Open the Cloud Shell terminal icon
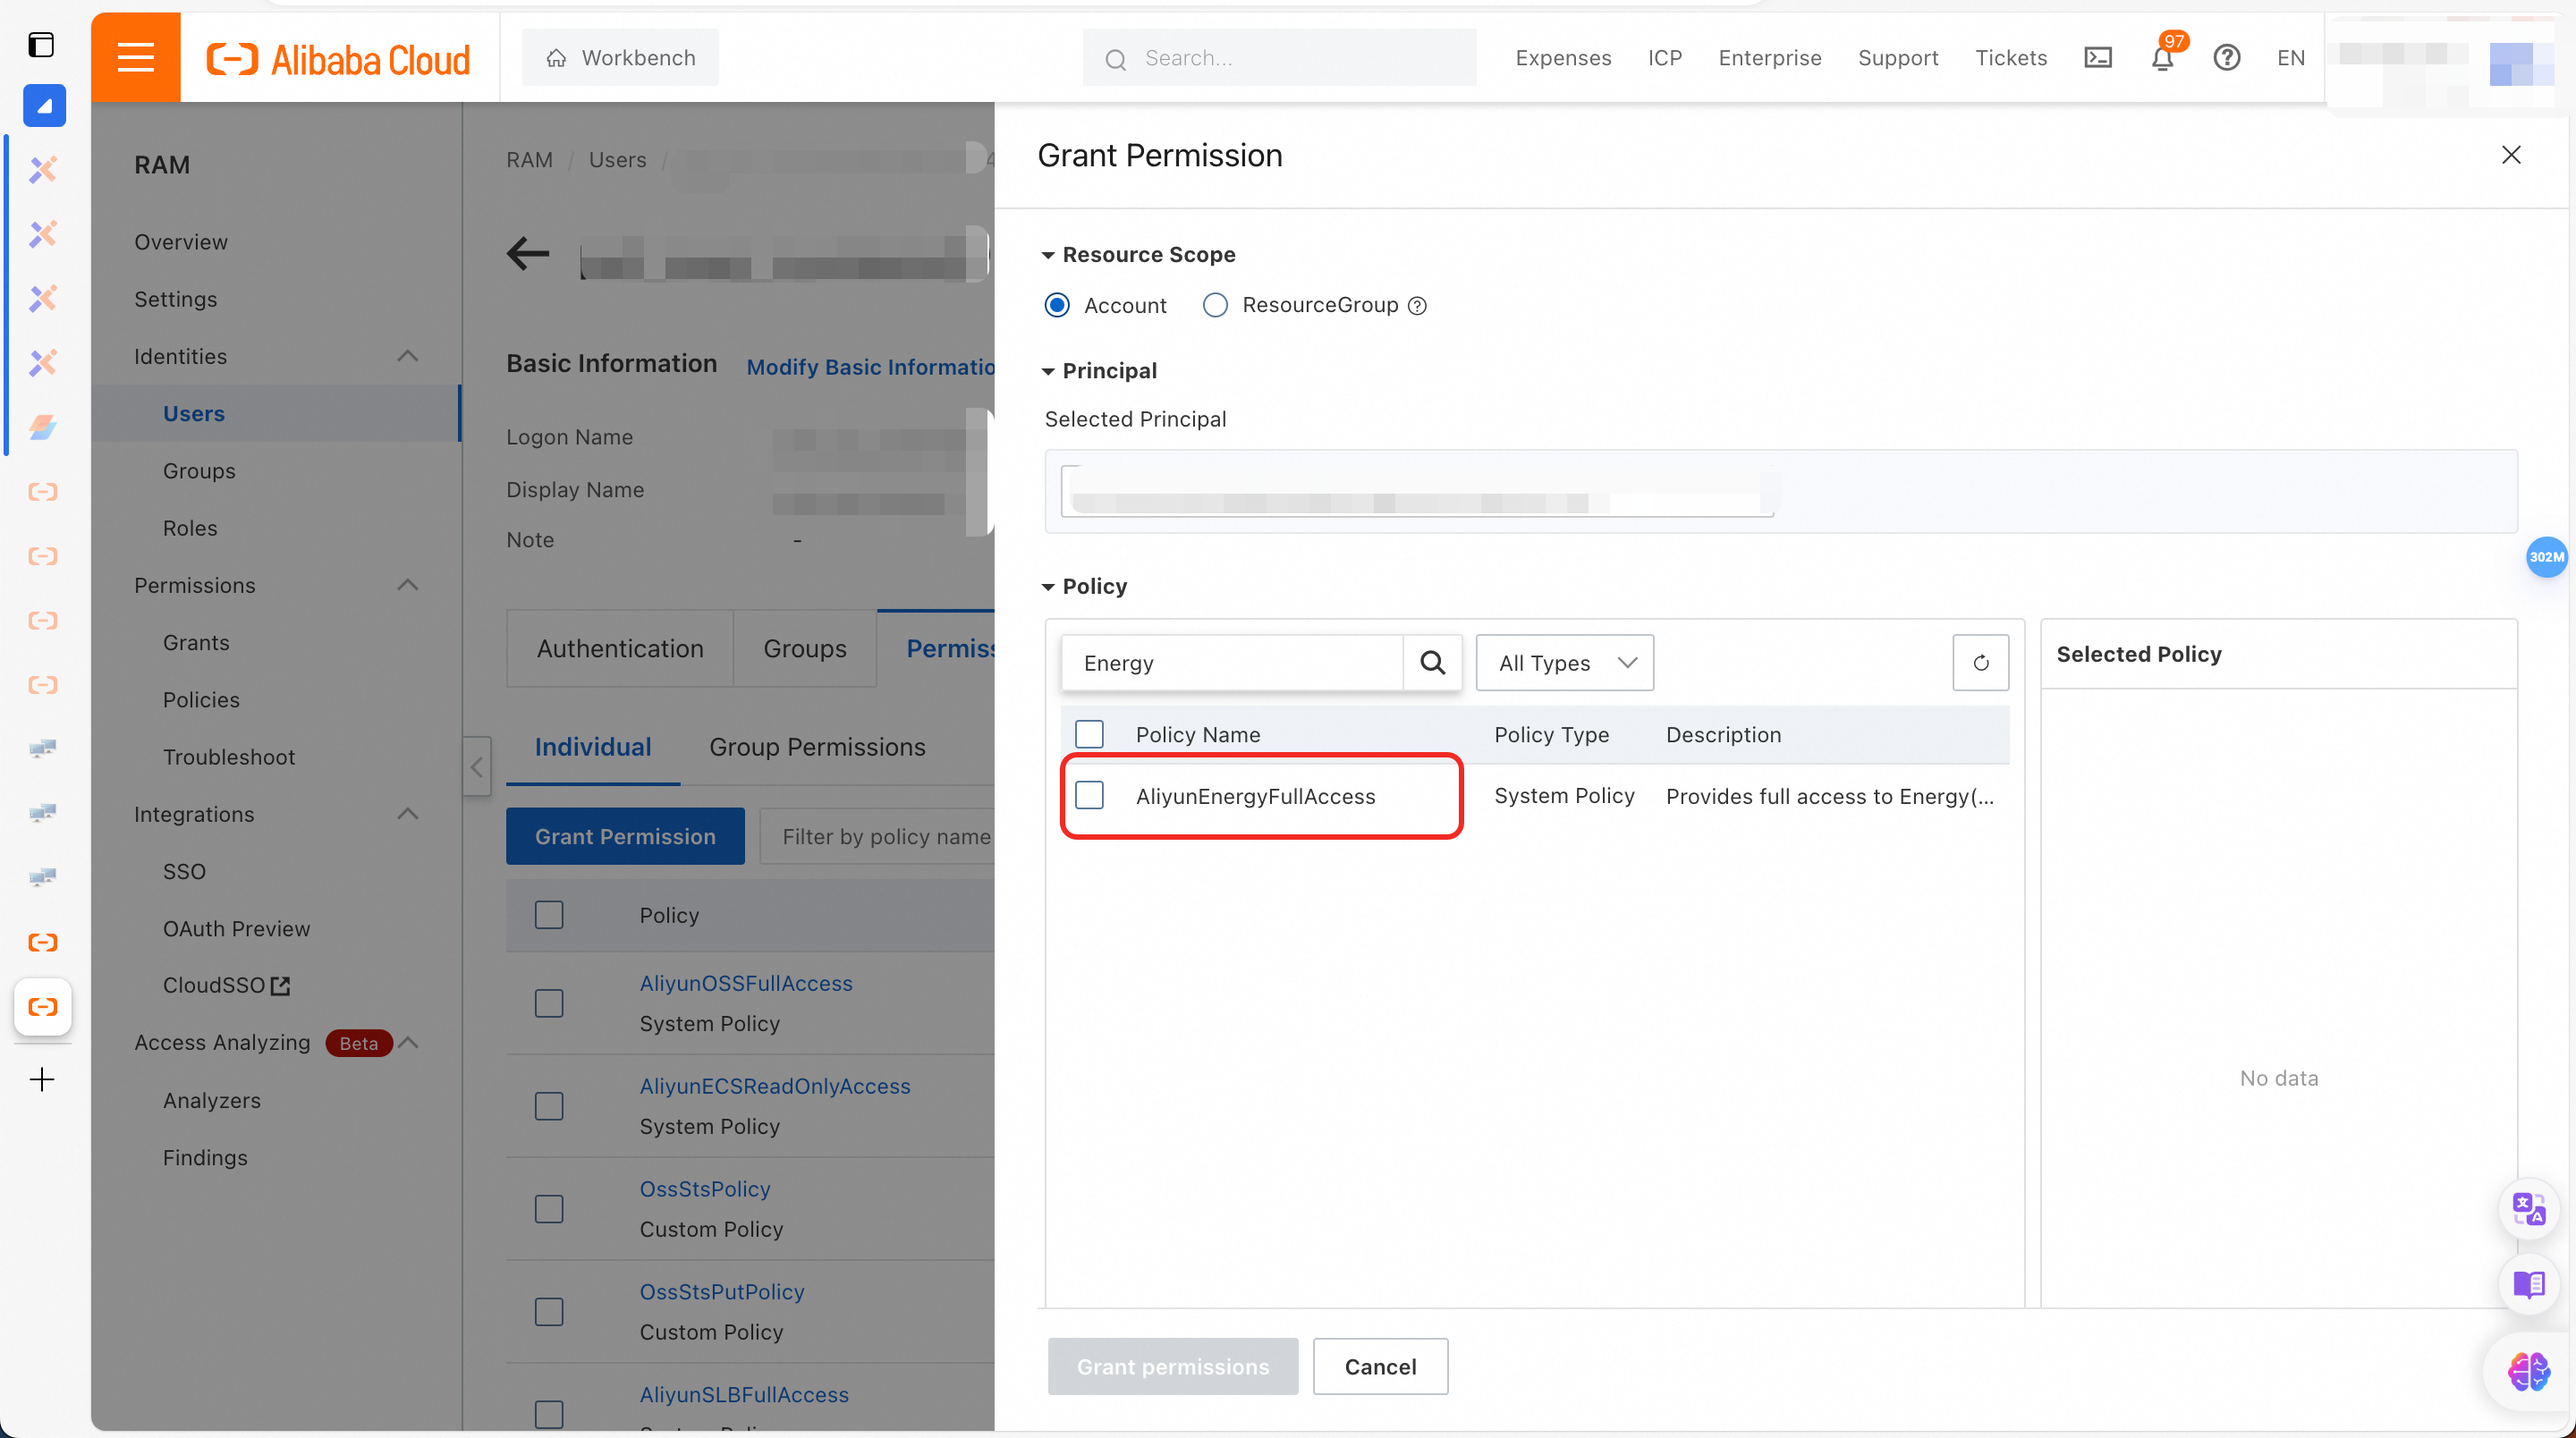The height and width of the screenshot is (1438, 2576). pyautogui.click(x=2097, y=58)
